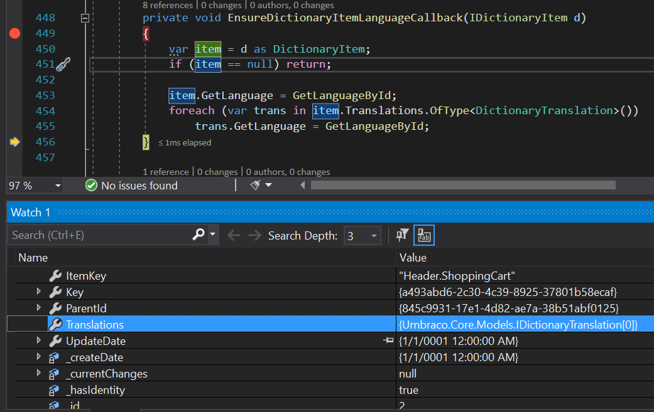Viewport: 654px width, 412px height.
Task: Click the Watch search input field
Action: (100, 235)
